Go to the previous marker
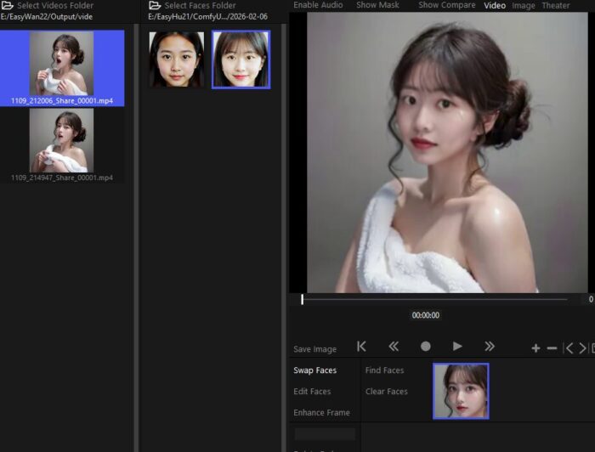The width and height of the screenshot is (595, 452). click(x=569, y=348)
